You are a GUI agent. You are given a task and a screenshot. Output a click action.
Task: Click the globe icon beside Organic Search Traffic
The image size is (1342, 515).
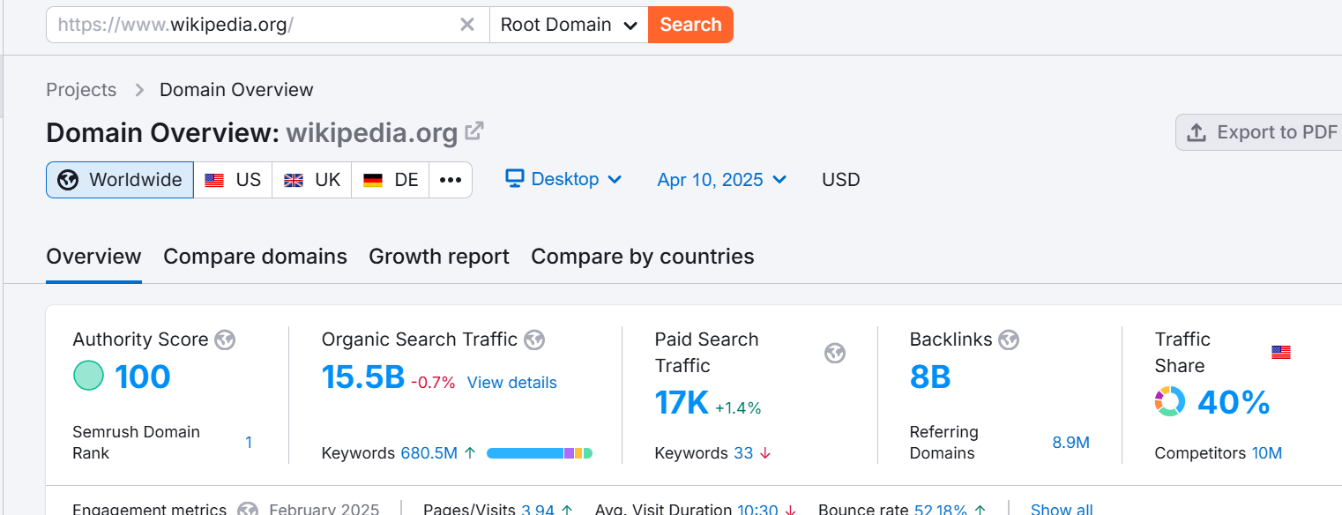[534, 340]
